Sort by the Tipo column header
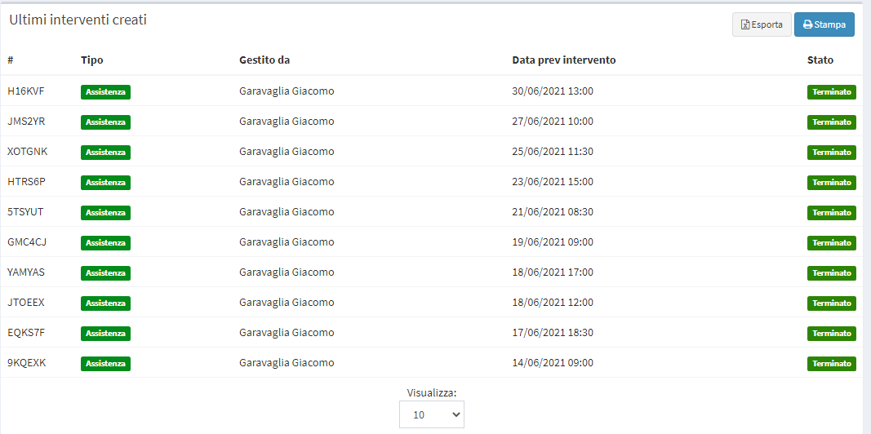Screen dimensions: 871x434 (x=92, y=60)
